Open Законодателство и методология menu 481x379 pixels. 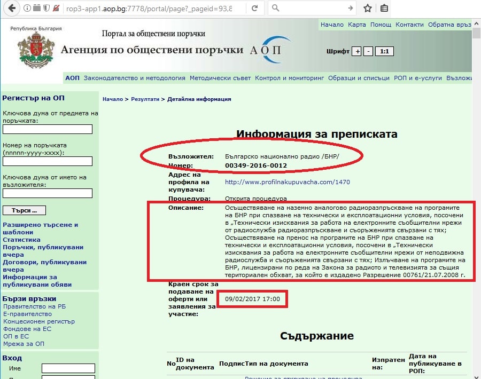134,78
